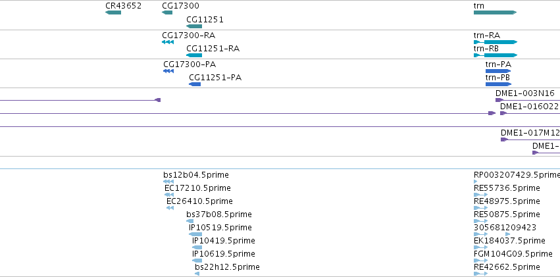Click the IP10519.5prime EST bar

point(195,234)
